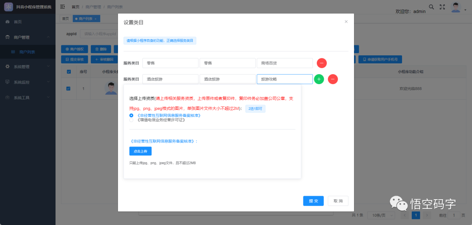
Task: Remove the 零售 service category row
Action: (x=322, y=63)
